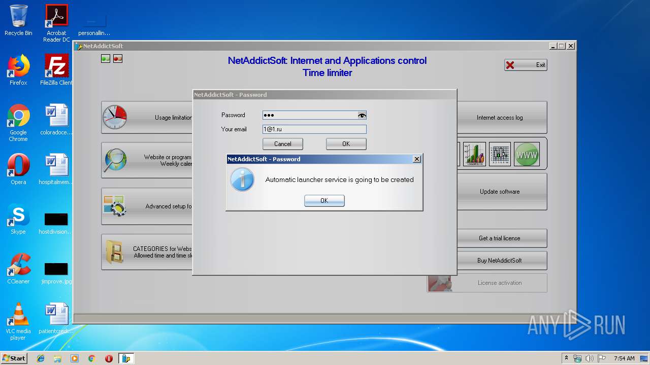The height and width of the screenshot is (365, 650).
Task: Open Skype desktop shortcut
Action: tap(18, 219)
